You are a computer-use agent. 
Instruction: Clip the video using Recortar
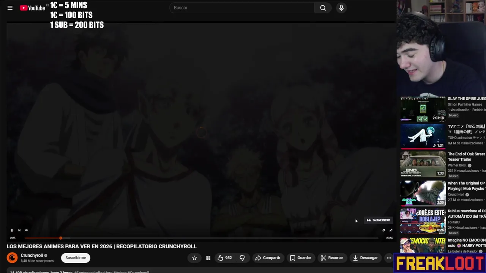click(331, 258)
